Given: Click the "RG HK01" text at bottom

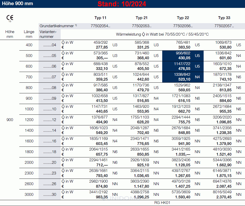Looking at the screenshot, I should pos(162,203).
